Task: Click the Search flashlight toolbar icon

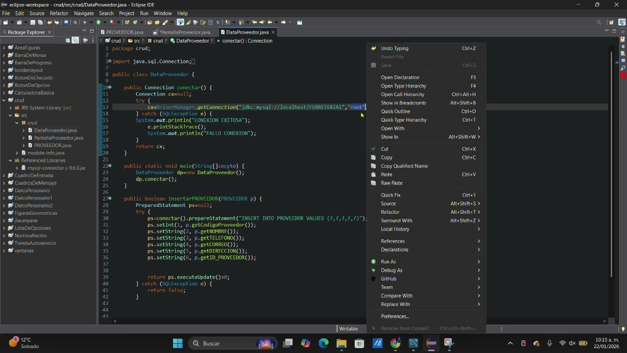Action: (165, 22)
